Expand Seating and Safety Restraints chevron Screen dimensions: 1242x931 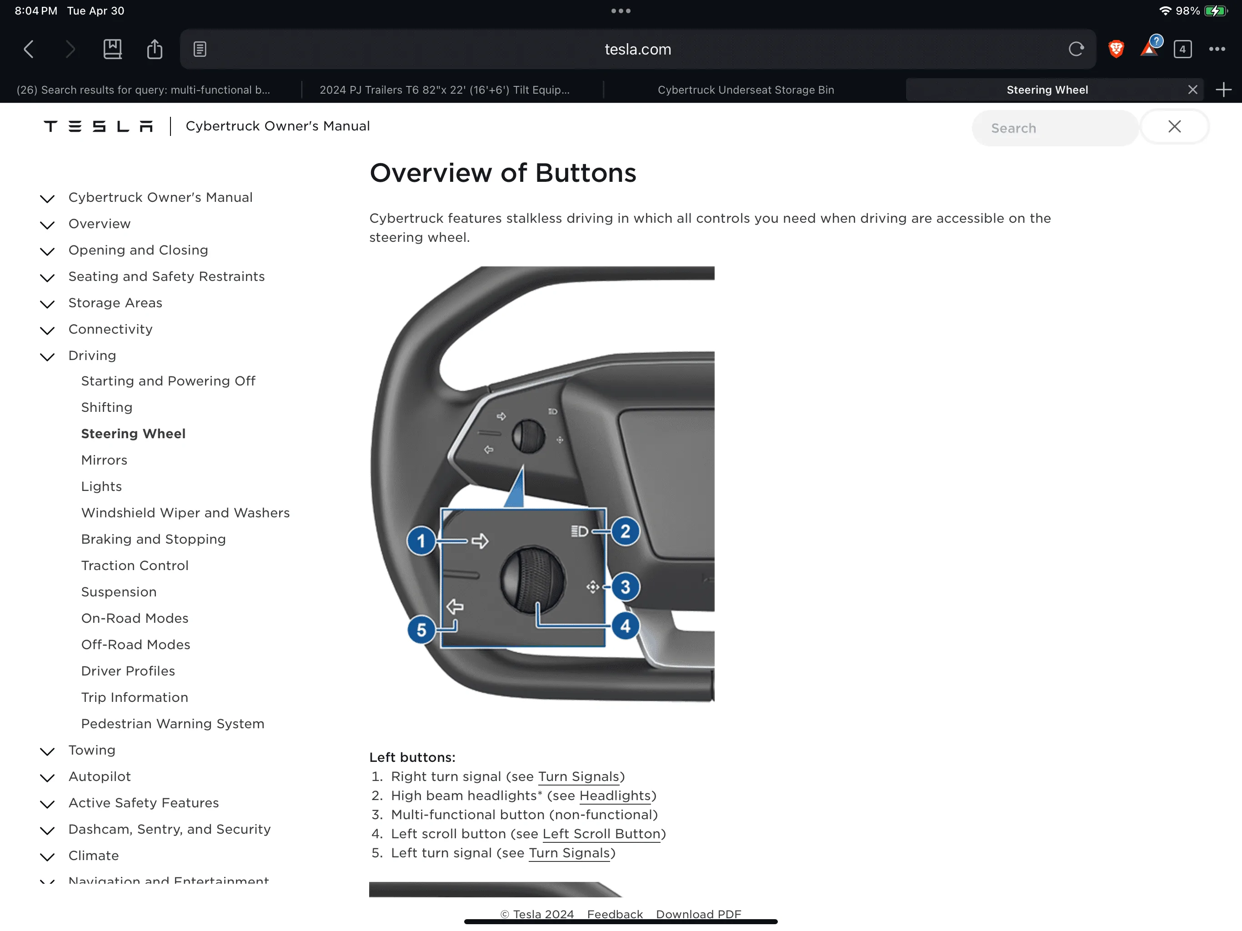click(x=47, y=277)
